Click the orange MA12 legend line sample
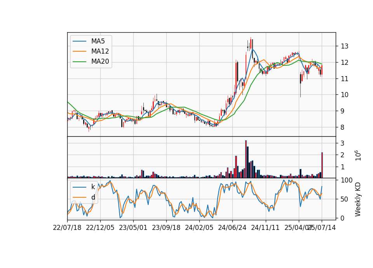The width and height of the screenshot is (373, 268). 79,51
